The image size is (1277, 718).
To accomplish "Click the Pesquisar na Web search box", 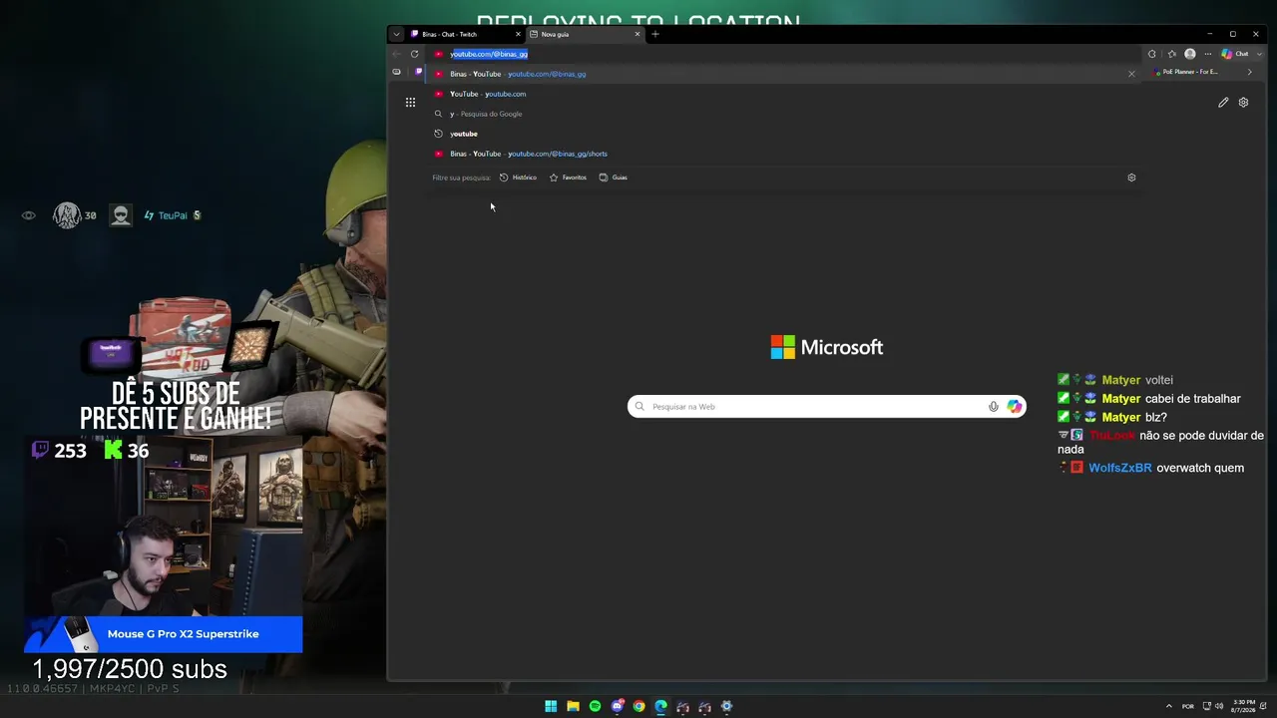I will point(826,407).
